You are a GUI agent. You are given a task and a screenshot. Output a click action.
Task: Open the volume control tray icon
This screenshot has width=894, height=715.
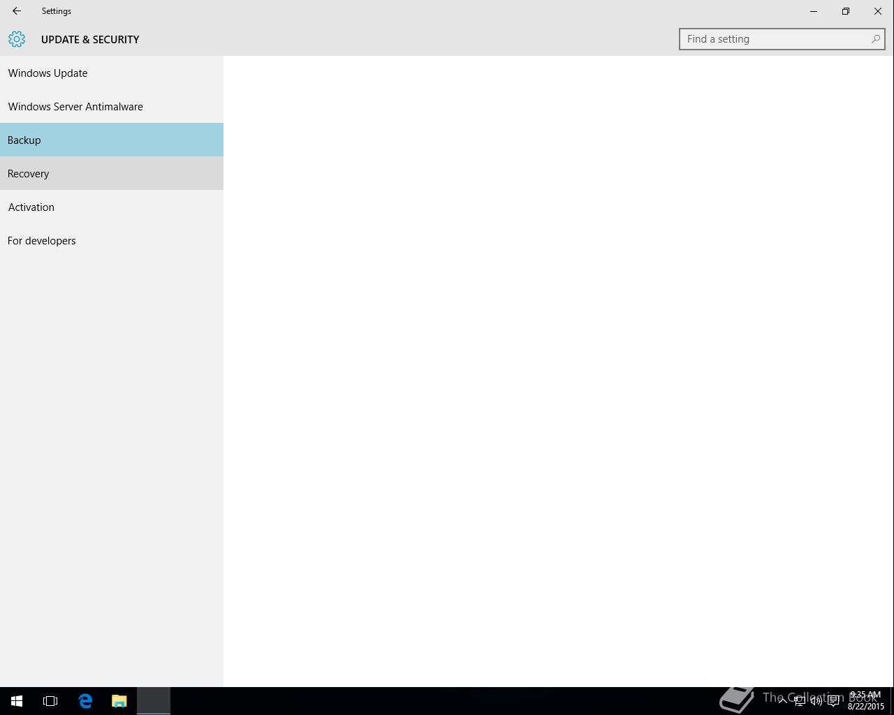pos(816,701)
